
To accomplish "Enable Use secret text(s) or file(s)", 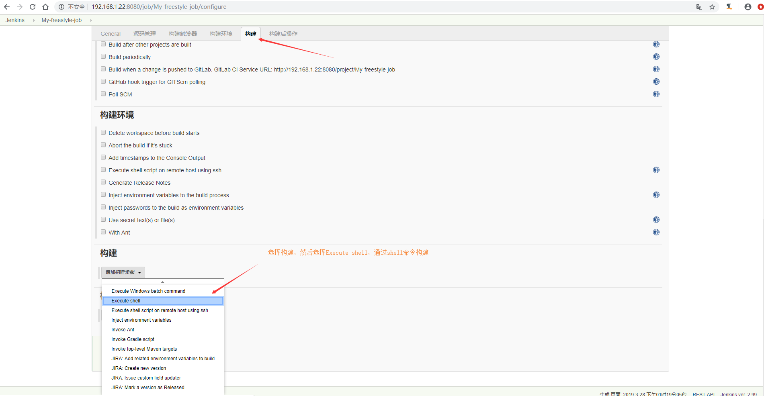I will click(x=103, y=220).
